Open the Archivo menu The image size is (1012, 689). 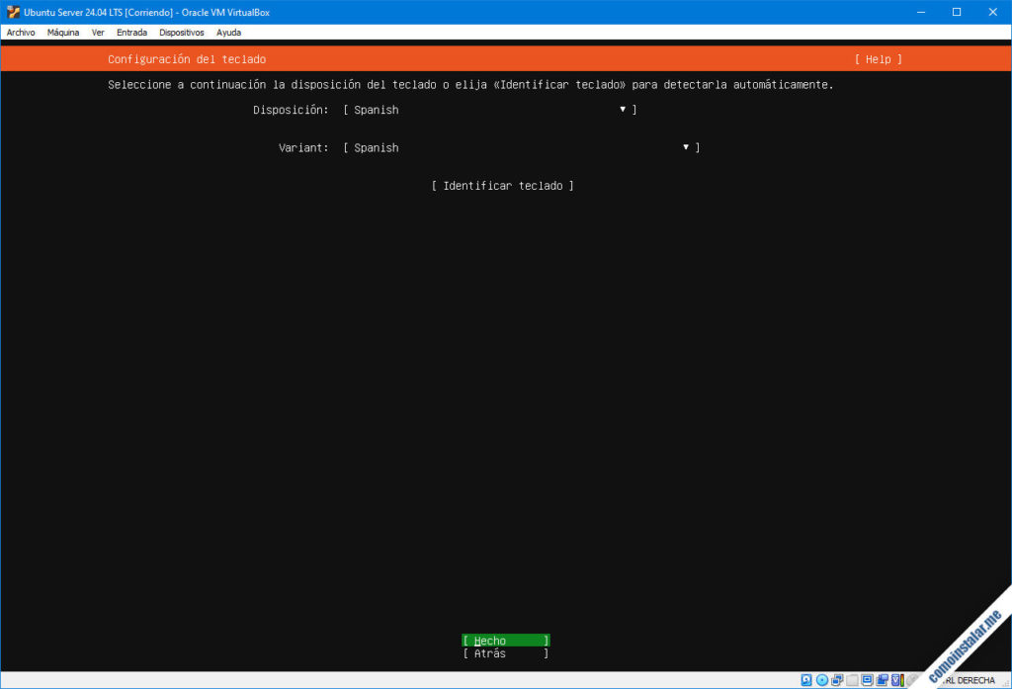[21, 33]
